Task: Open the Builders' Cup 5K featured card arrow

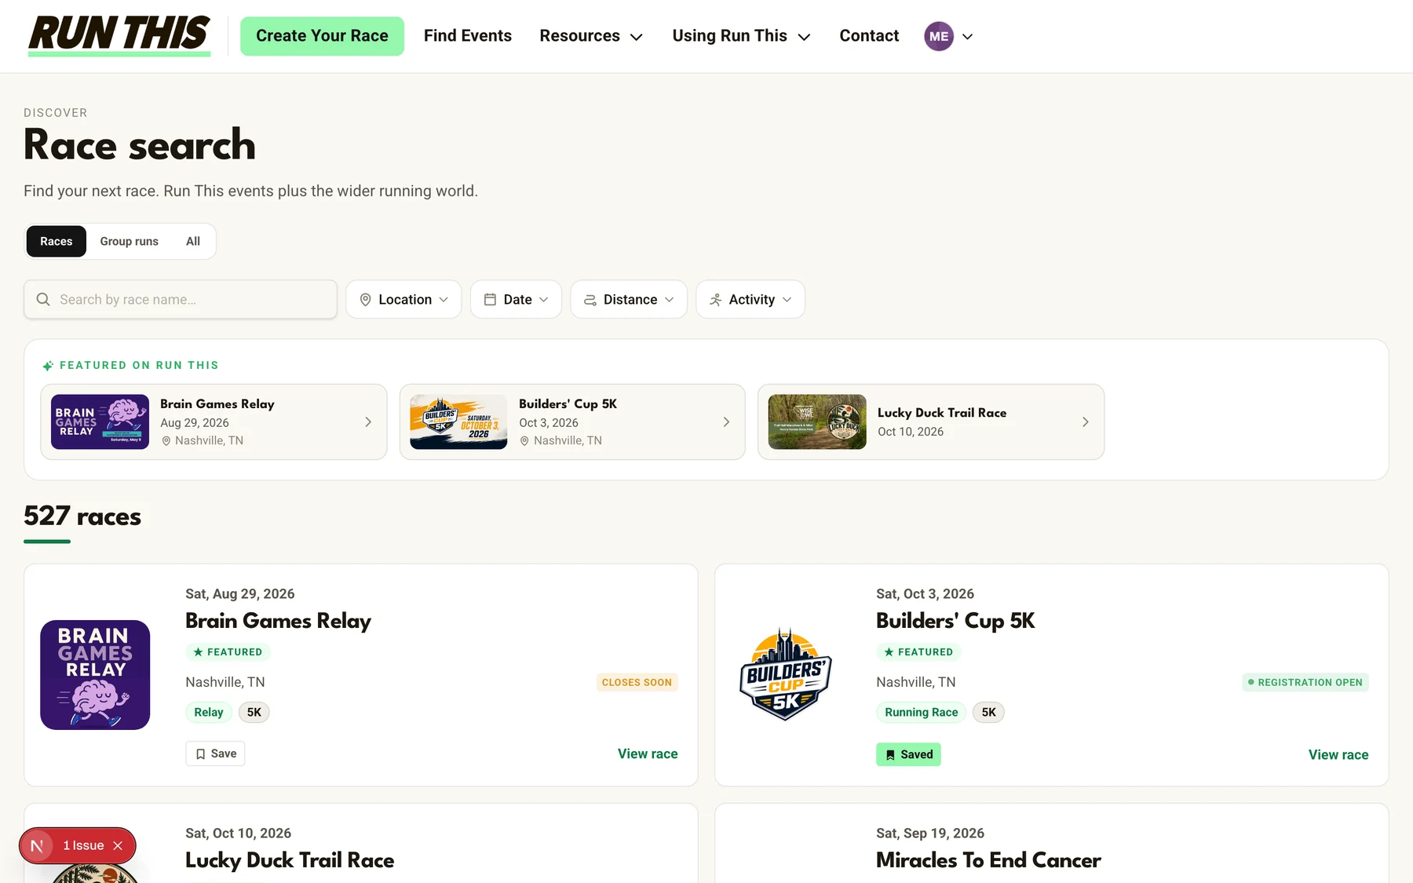Action: 726,422
